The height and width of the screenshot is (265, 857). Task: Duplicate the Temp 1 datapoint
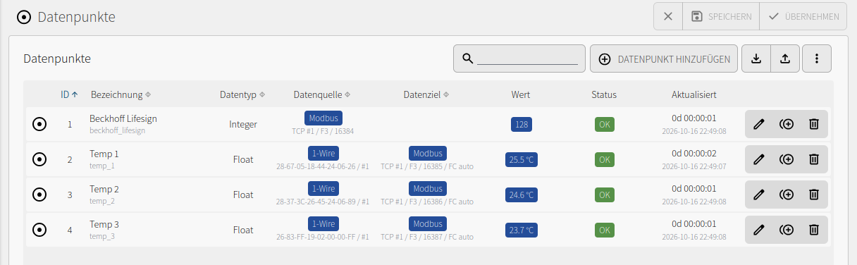click(x=787, y=159)
